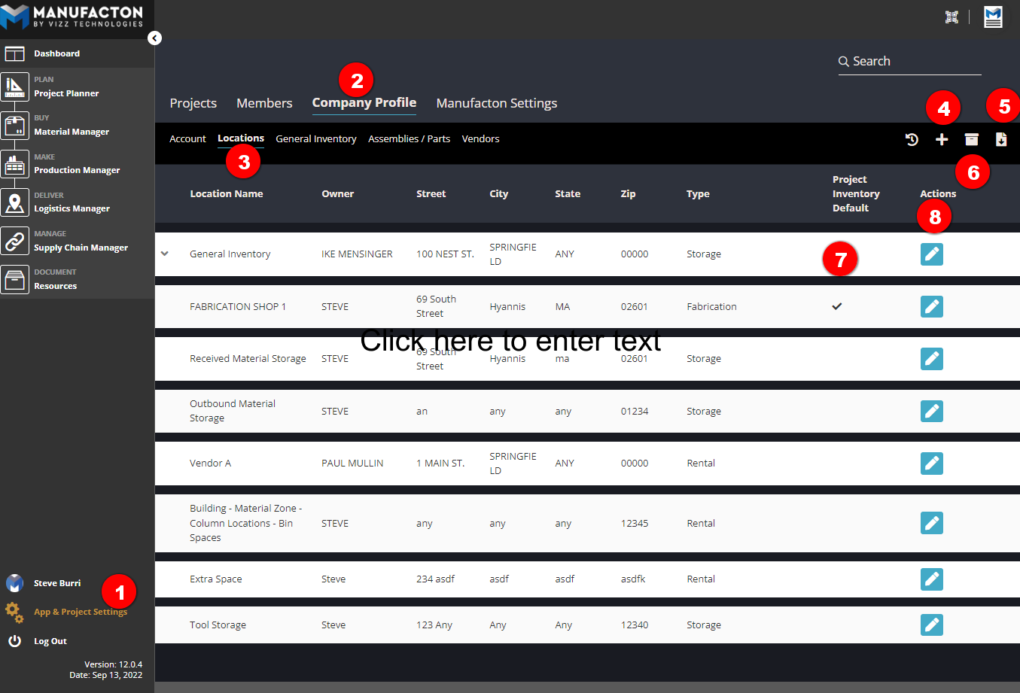Expand the General Inventory row chevron

pos(165,254)
